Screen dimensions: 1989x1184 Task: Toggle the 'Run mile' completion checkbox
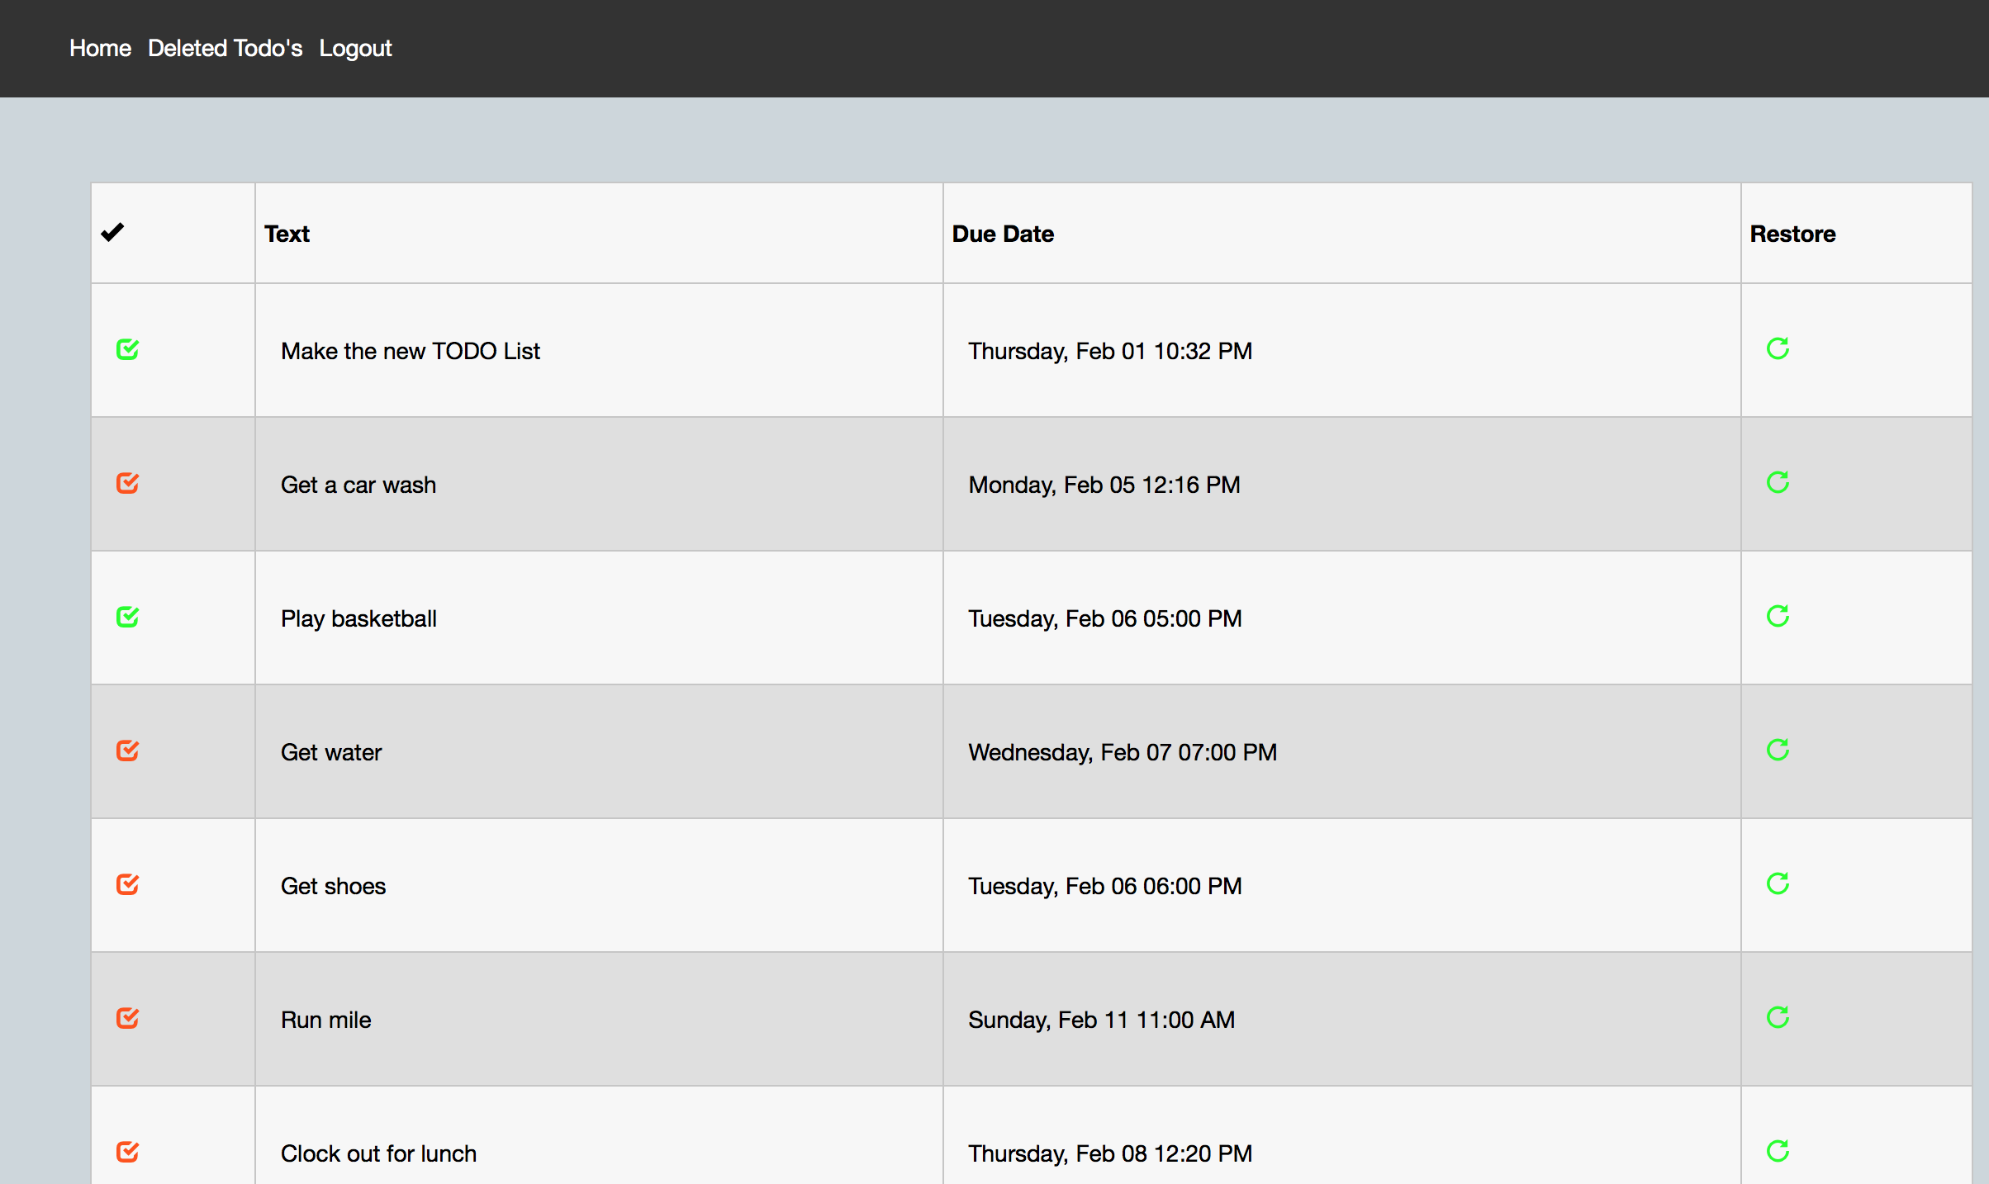(x=127, y=1018)
